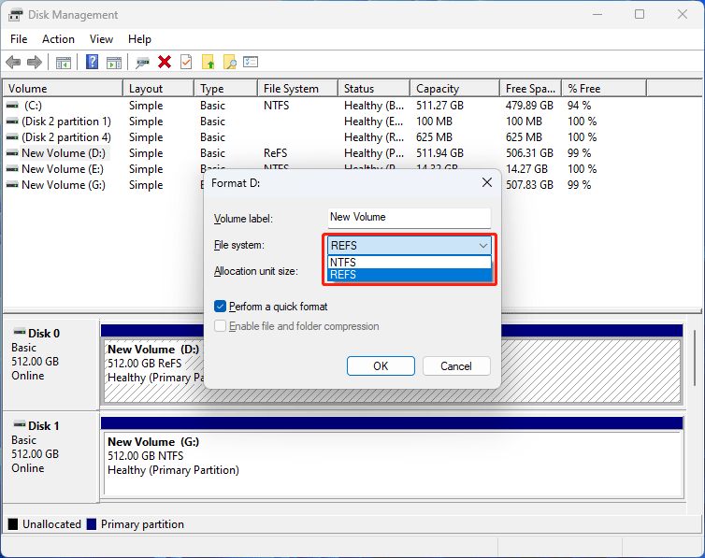Click the Volume label text field
This screenshot has width=705, height=558.
(410, 217)
